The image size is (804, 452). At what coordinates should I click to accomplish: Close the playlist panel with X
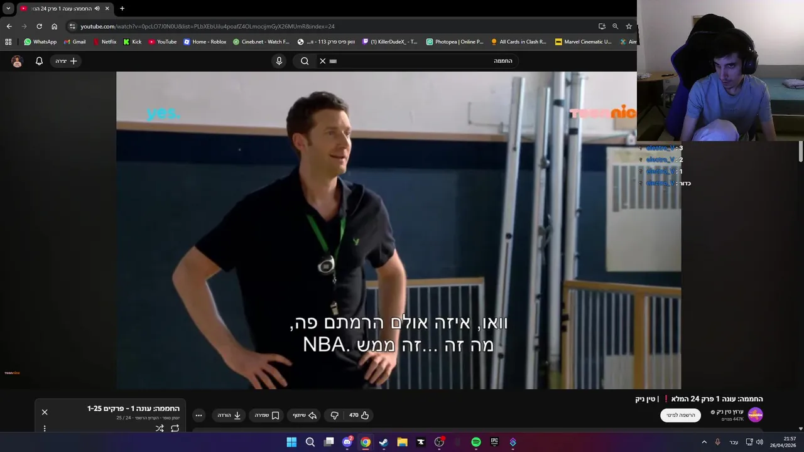(x=45, y=412)
